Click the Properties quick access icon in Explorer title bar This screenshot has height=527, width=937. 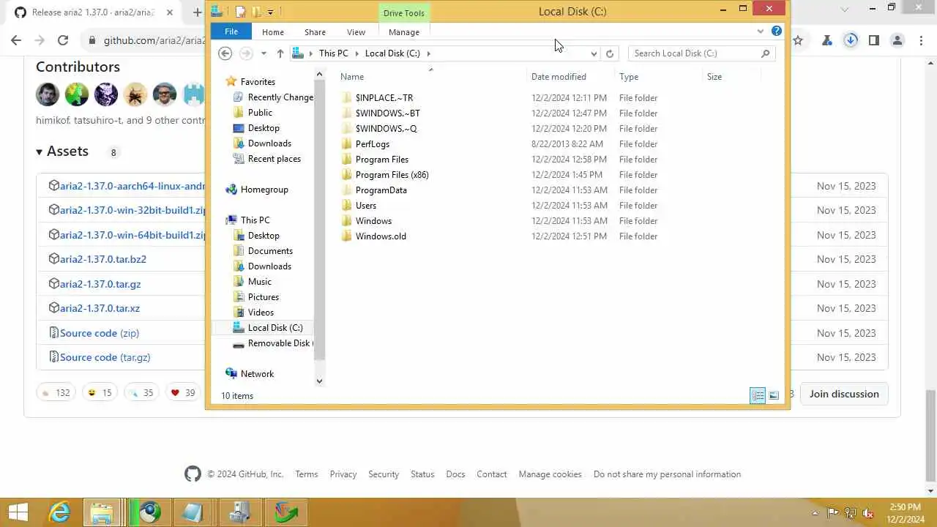[240, 12]
